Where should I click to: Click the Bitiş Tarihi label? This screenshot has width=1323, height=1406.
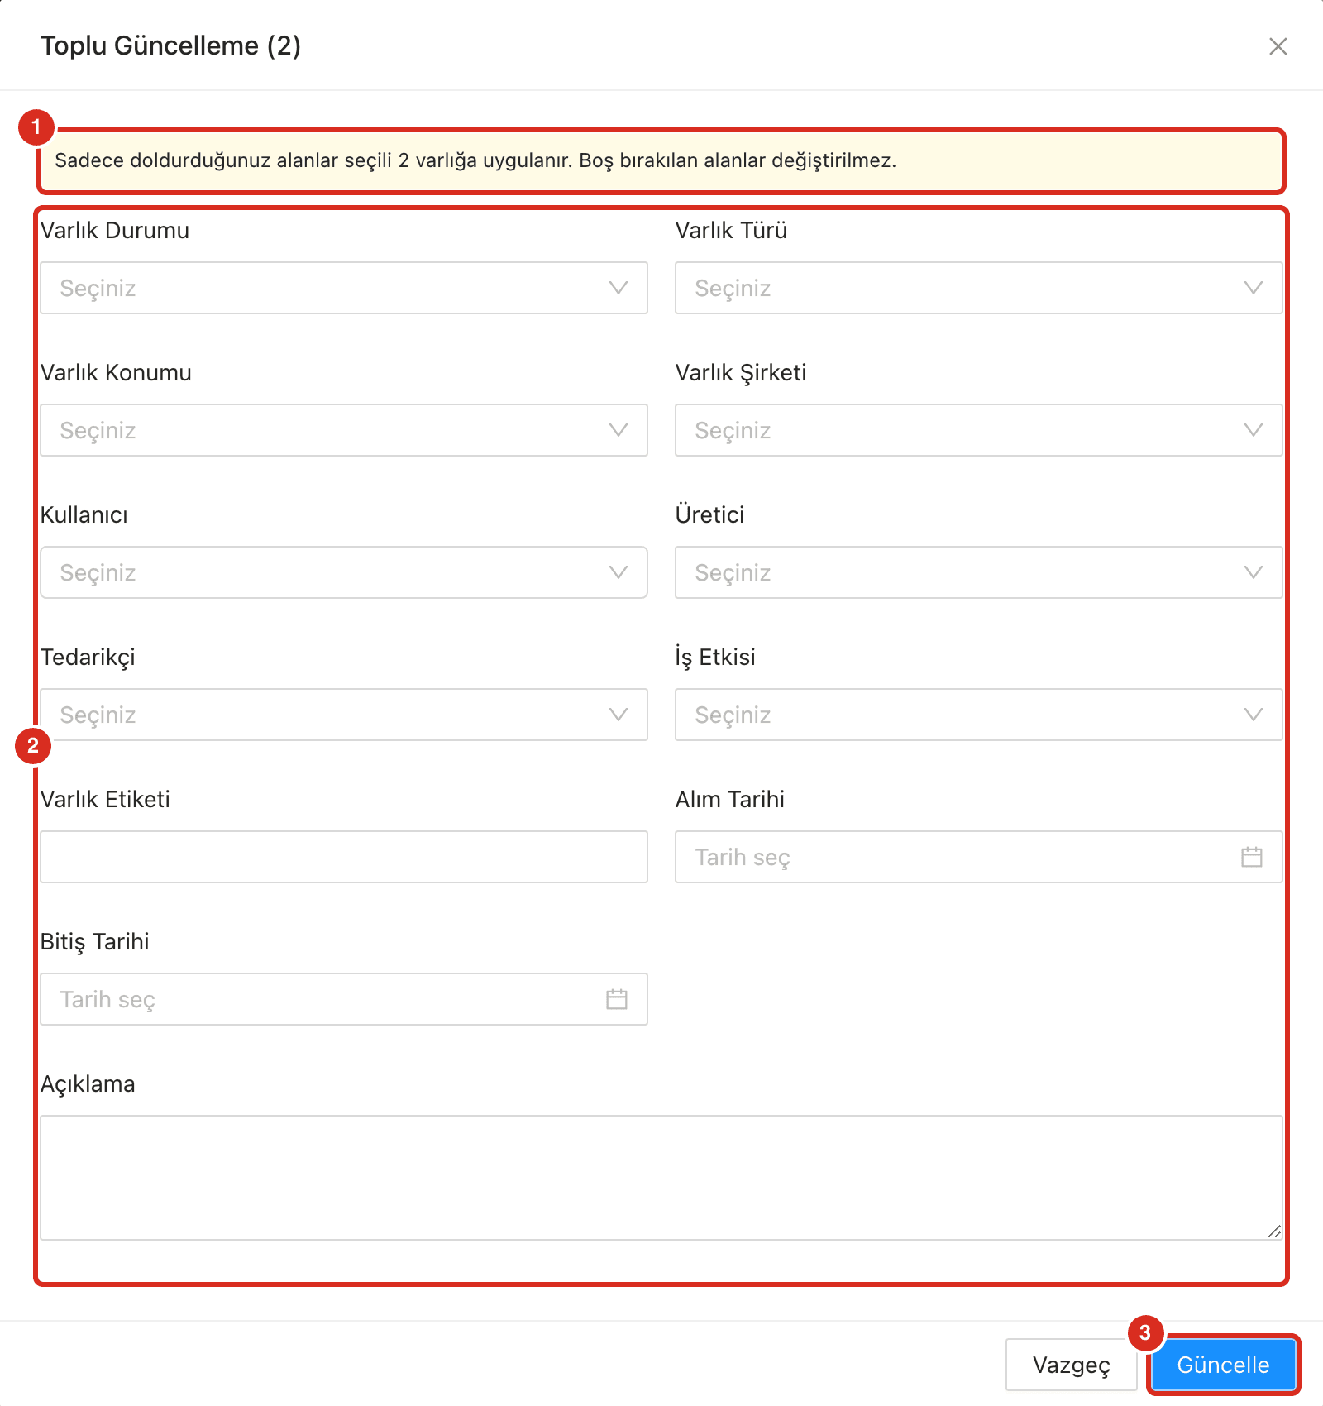click(95, 941)
